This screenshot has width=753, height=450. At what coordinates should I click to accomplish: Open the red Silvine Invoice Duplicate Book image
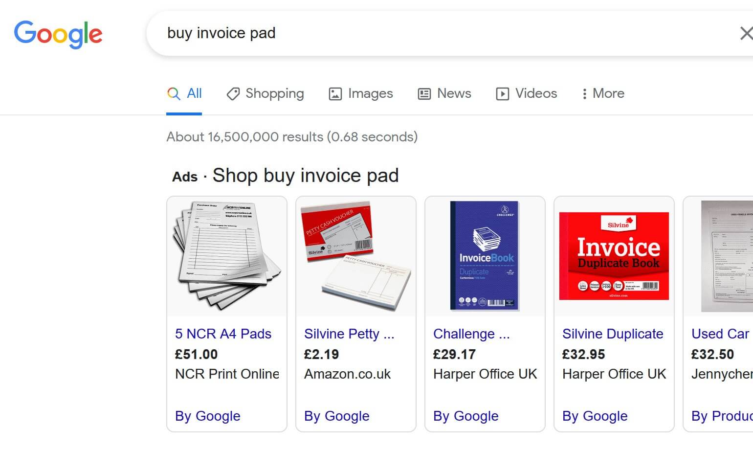614,256
